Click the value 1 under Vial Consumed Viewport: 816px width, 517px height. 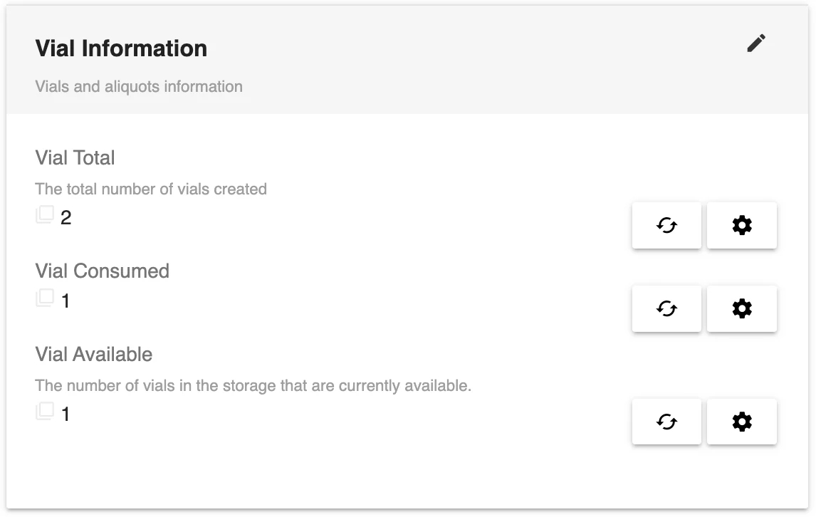pos(66,301)
